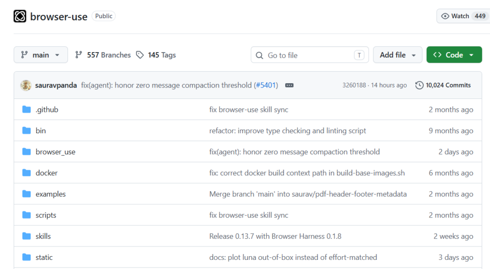Screen dimensions: 490x269
Task: Open the scripts folder
Action: [x=46, y=215]
